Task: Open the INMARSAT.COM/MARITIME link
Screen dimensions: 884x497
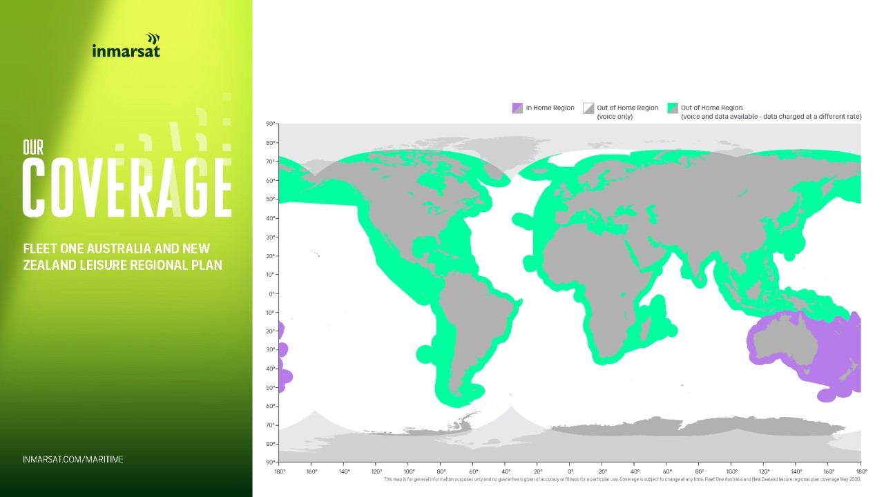Action: [73, 459]
